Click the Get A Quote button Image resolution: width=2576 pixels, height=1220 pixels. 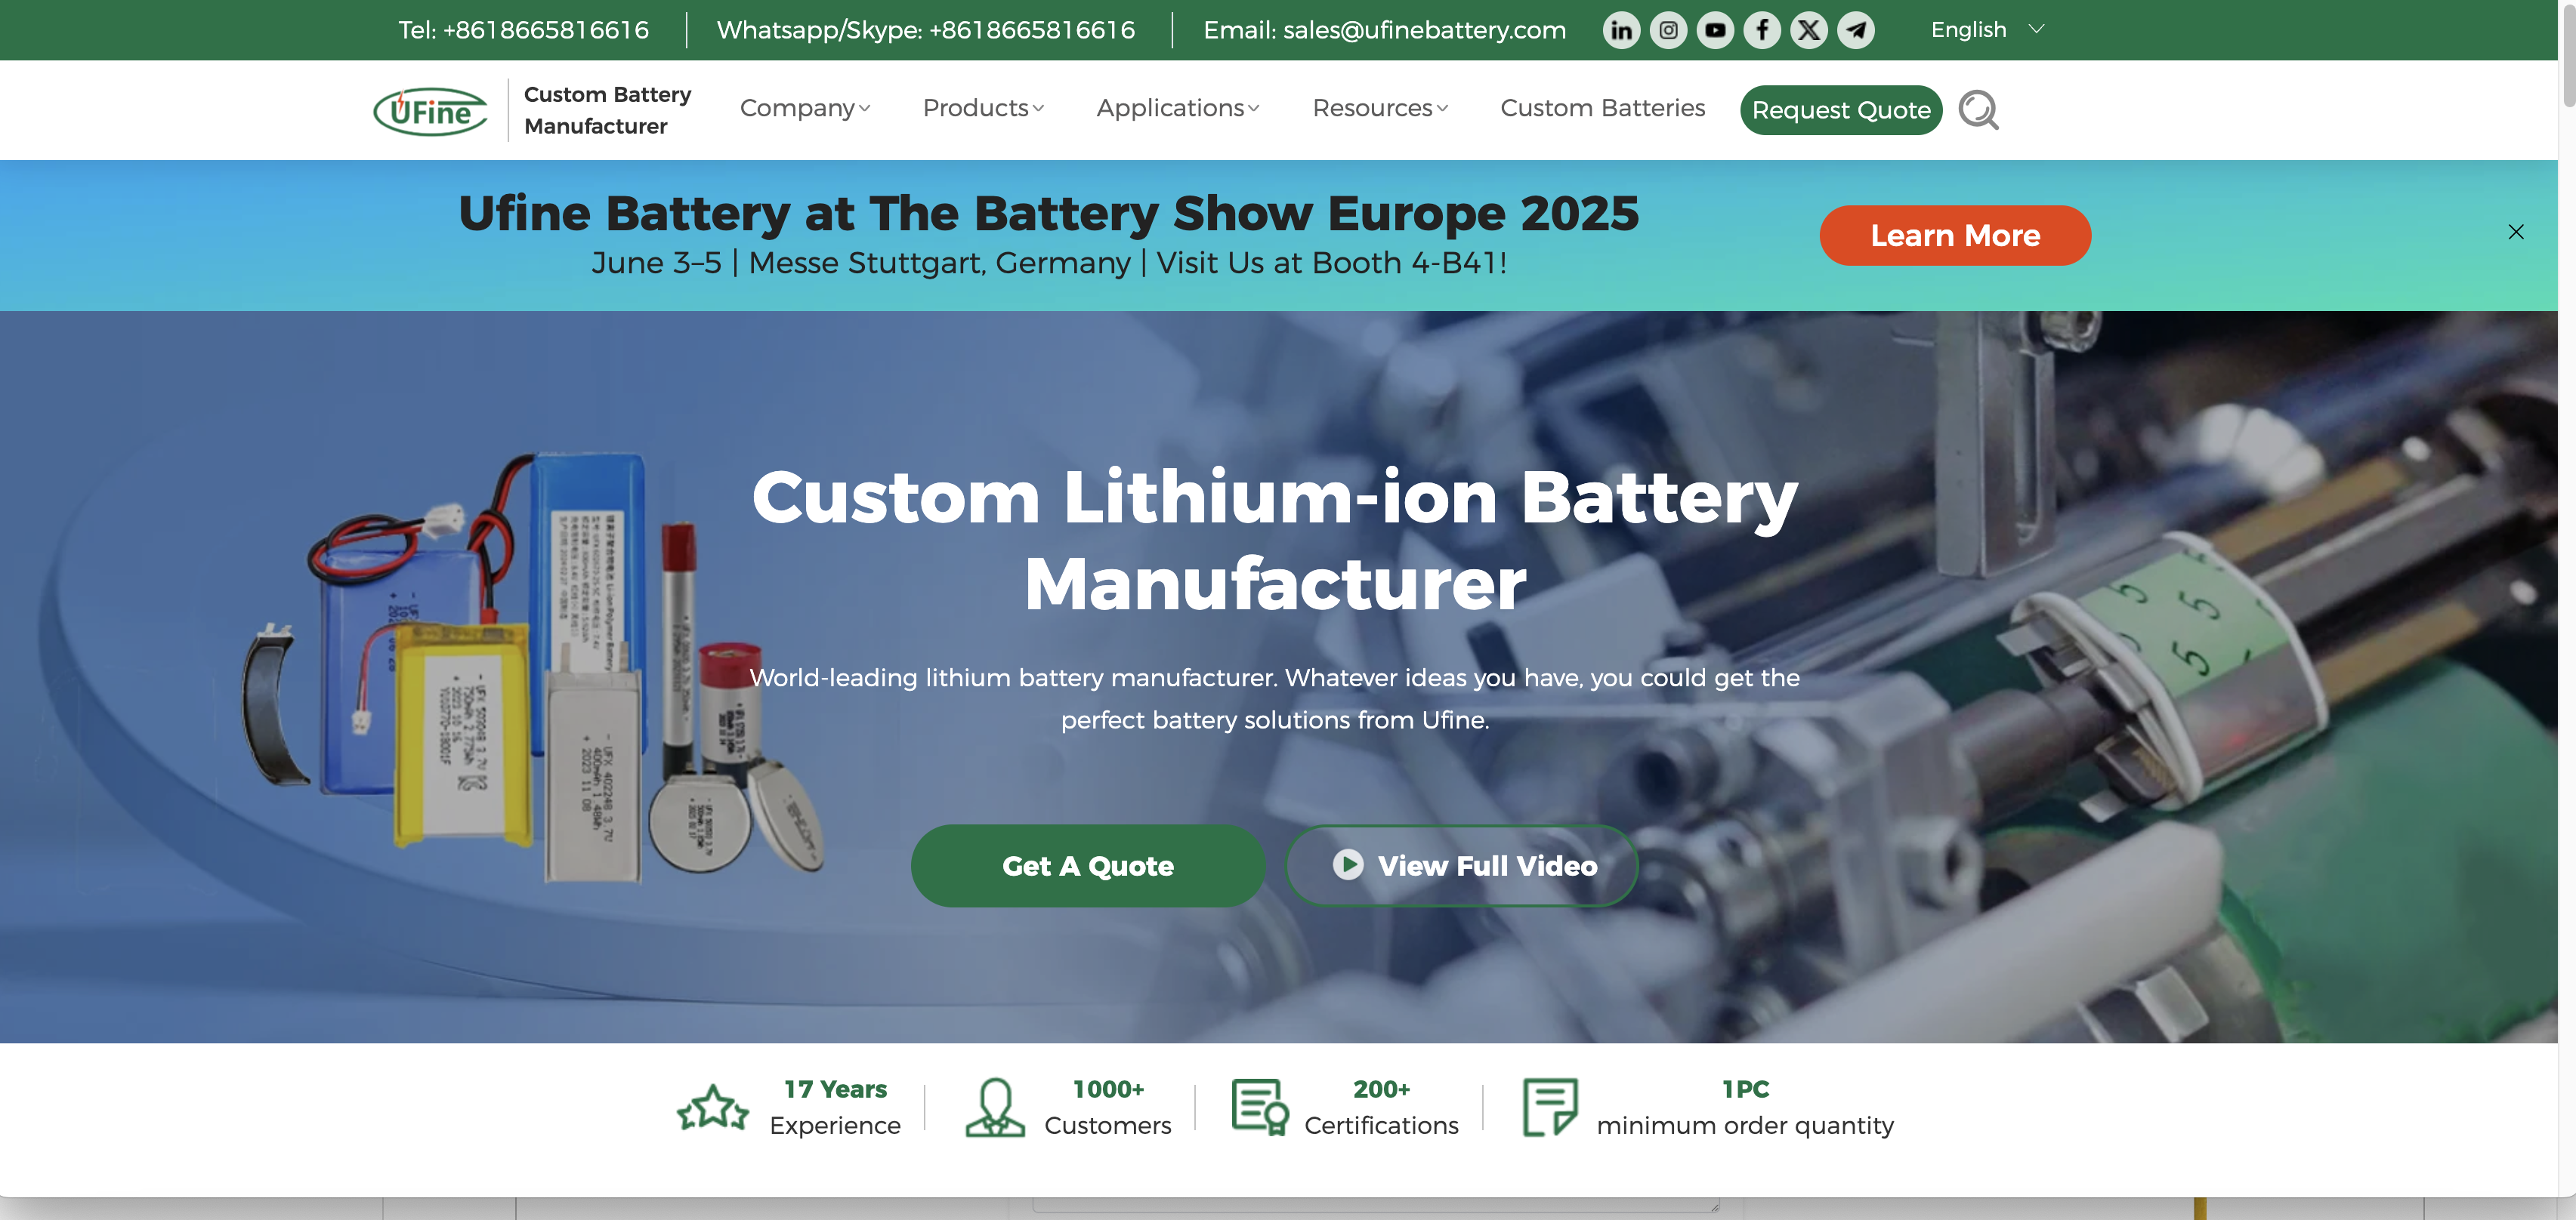point(1088,865)
